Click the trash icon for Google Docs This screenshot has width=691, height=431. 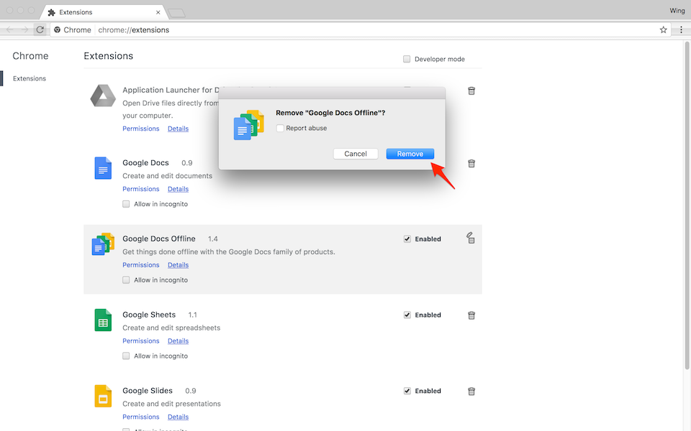(471, 164)
